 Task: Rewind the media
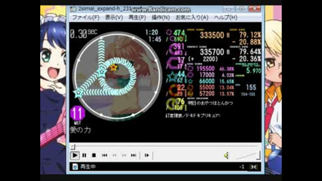(114, 155)
